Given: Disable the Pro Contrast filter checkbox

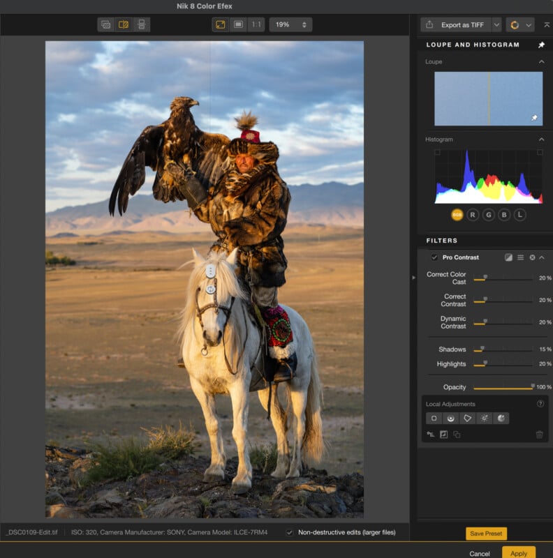Looking at the screenshot, I should pyautogui.click(x=434, y=257).
